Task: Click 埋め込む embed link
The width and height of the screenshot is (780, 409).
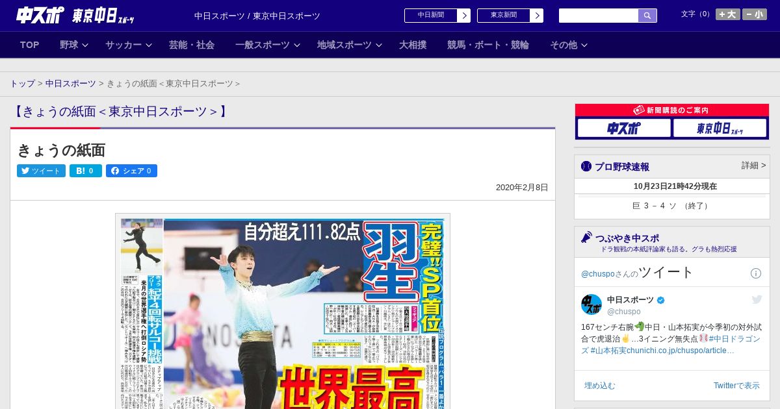Action: pyautogui.click(x=599, y=386)
